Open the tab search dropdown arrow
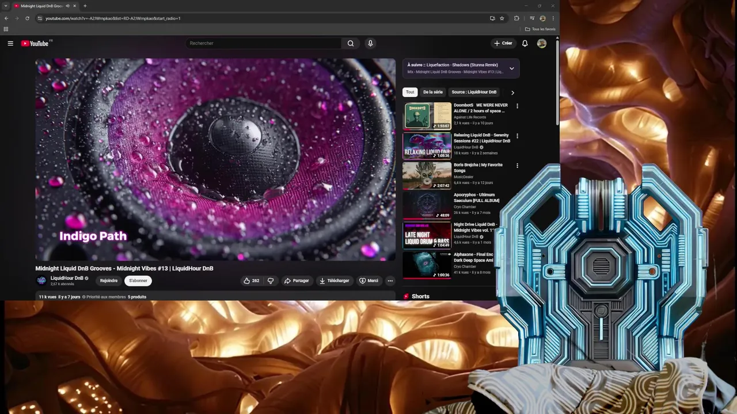The height and width of the screenshot is (414, 737). (x=6, y=6)
